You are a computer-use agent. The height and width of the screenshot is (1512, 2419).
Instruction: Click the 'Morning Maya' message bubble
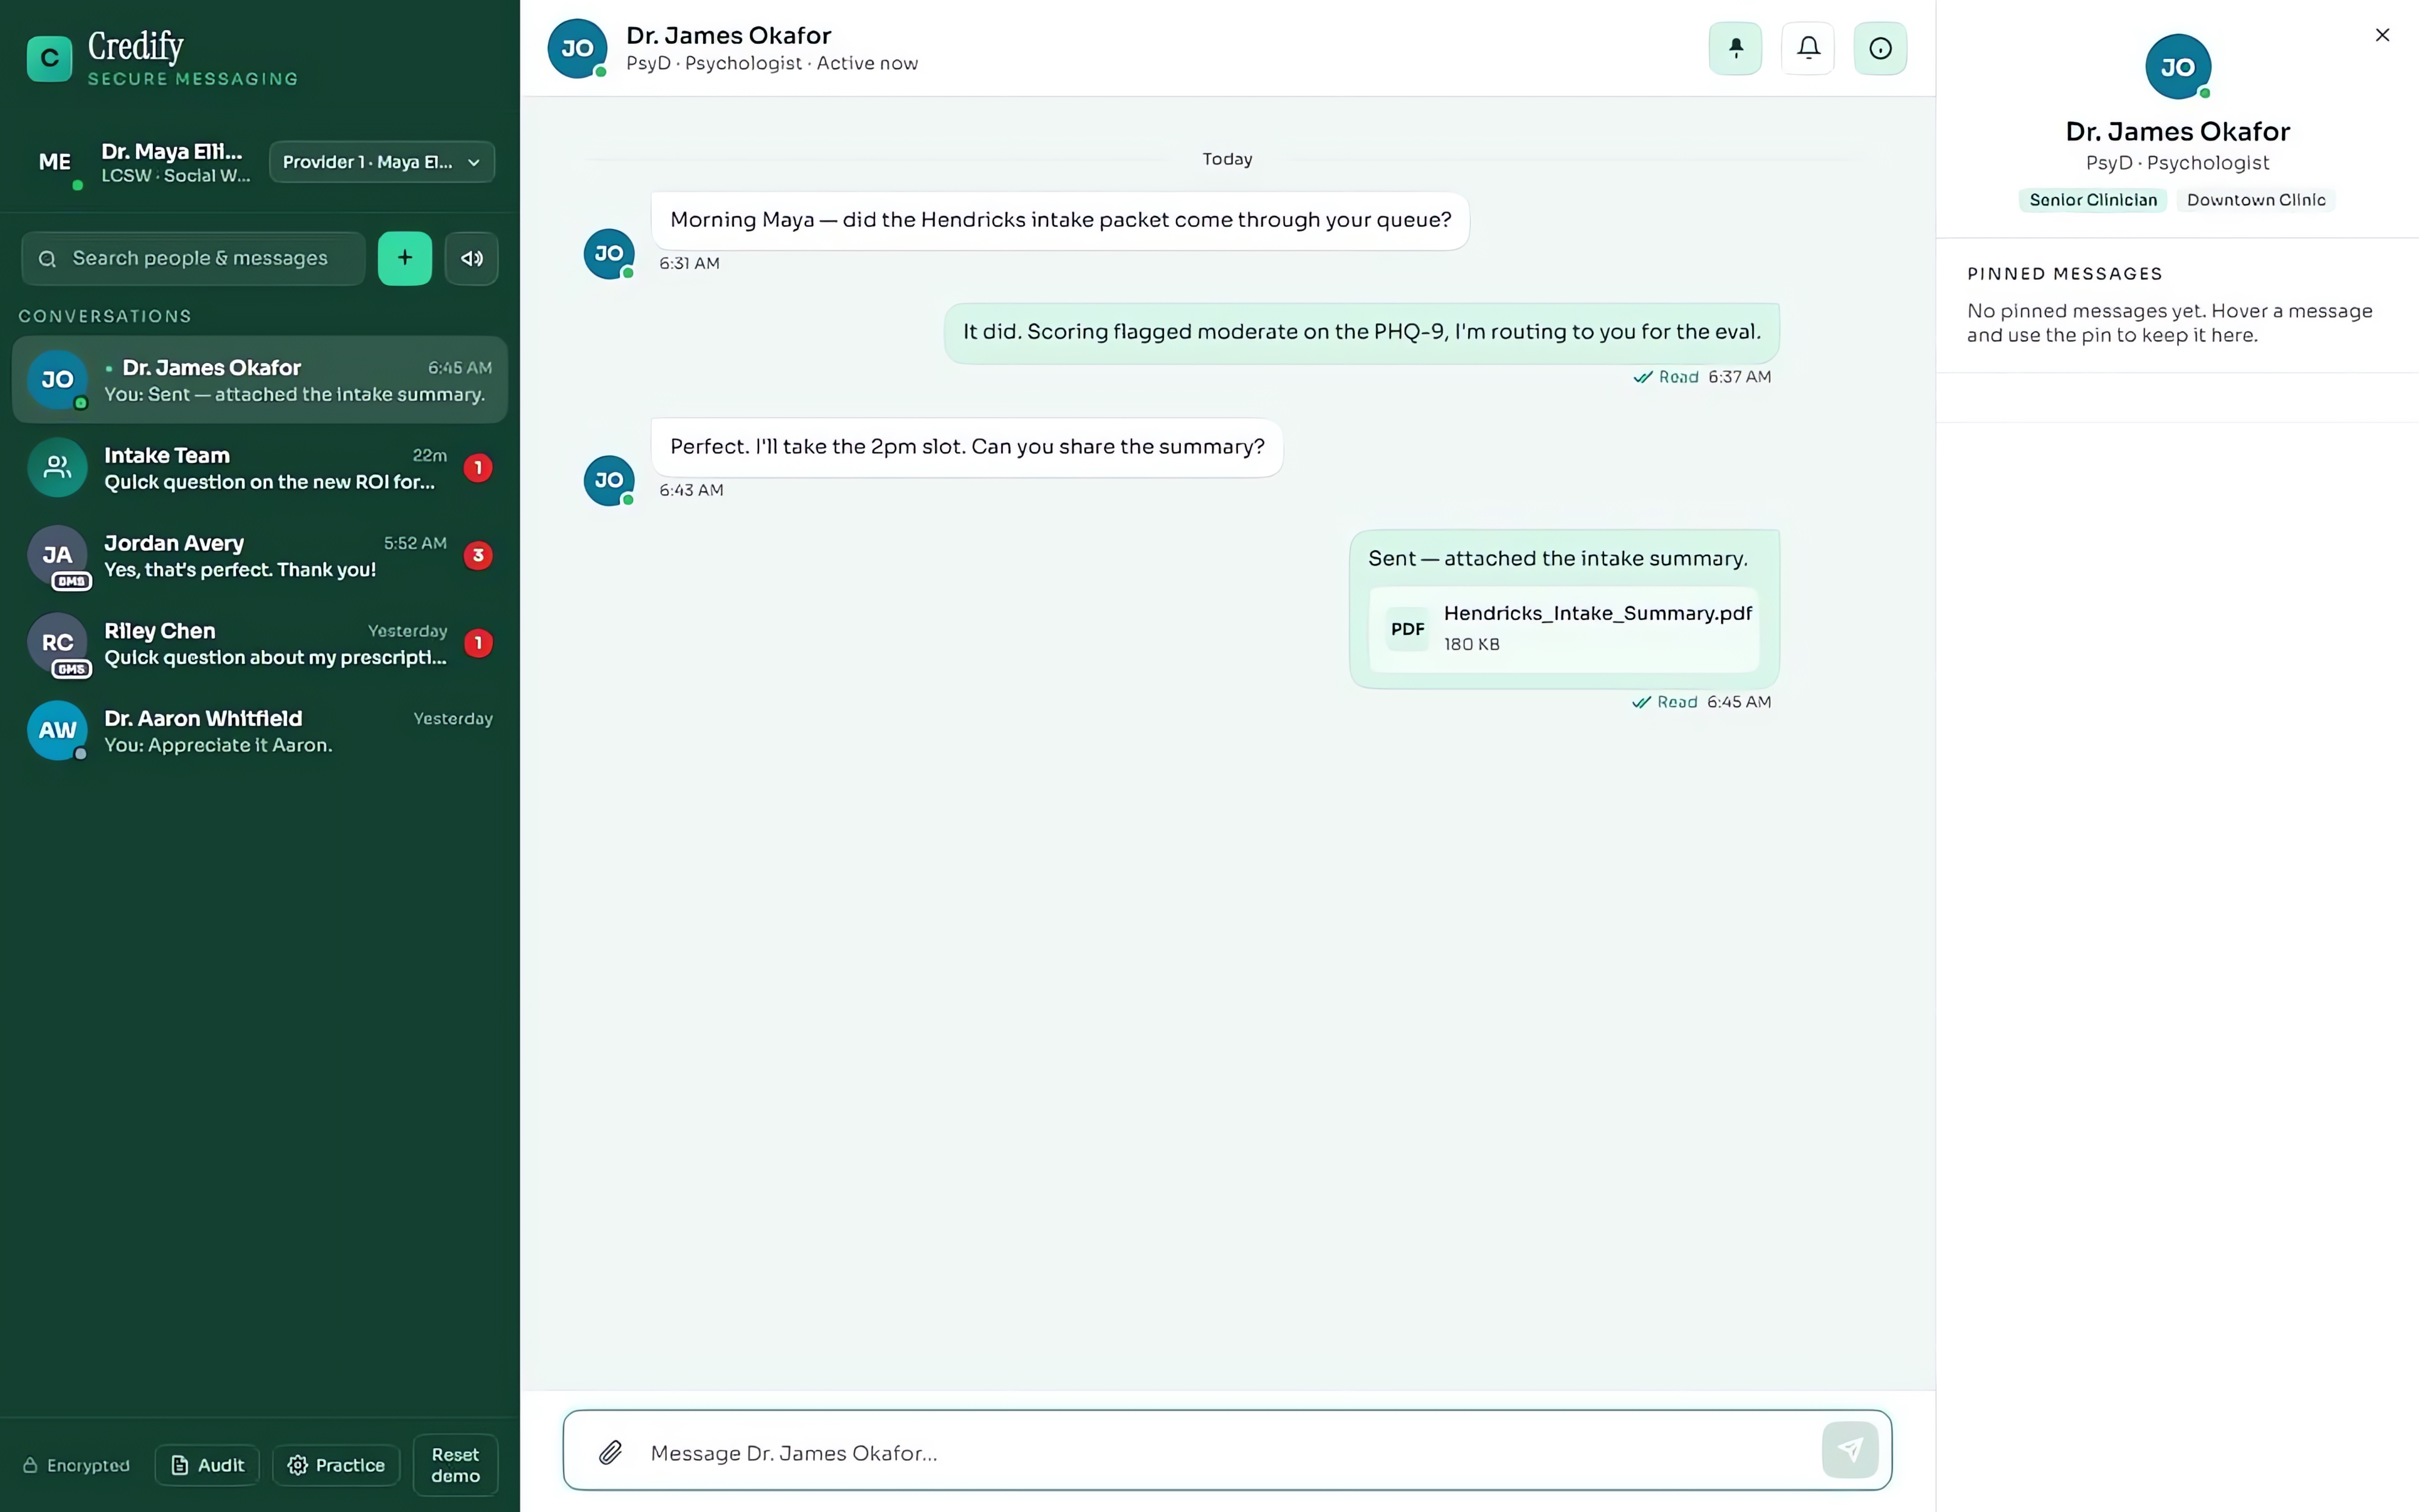coord(1060,220)
